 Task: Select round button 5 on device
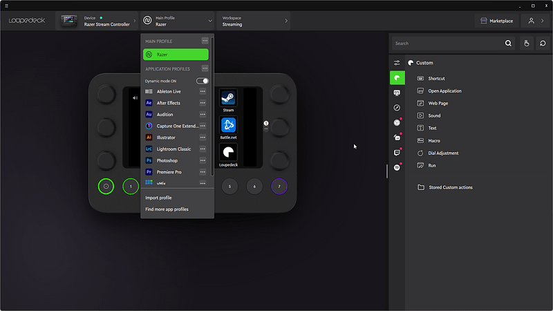tap(229, 186)
